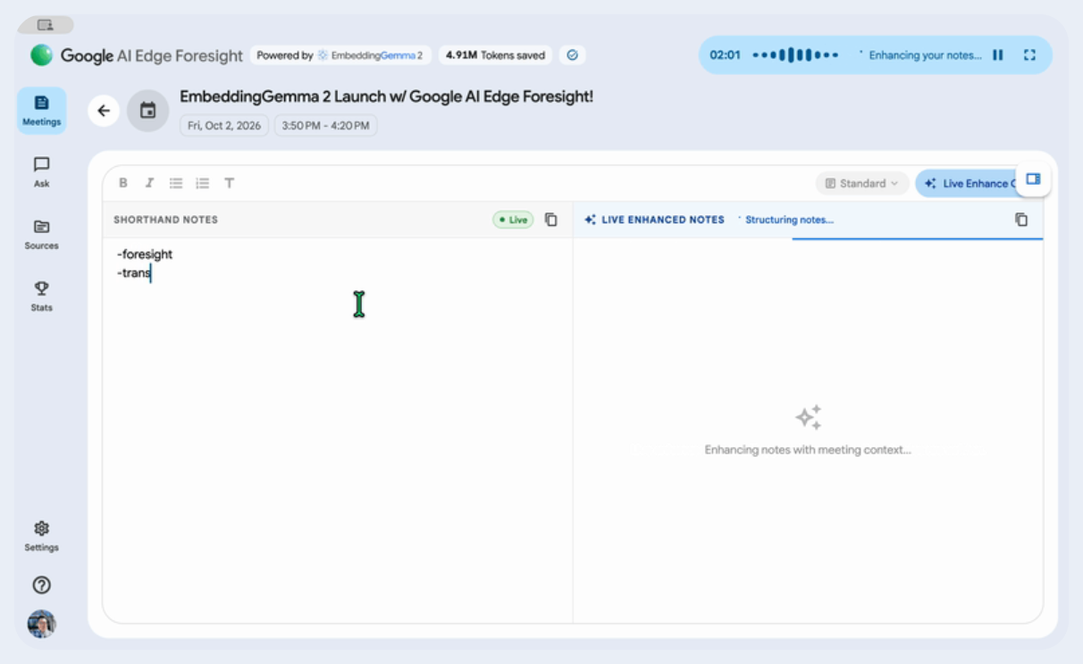View the Stats trophy section
The image size is (1083, 664).
pyautogui.click(x=41, y=296)
